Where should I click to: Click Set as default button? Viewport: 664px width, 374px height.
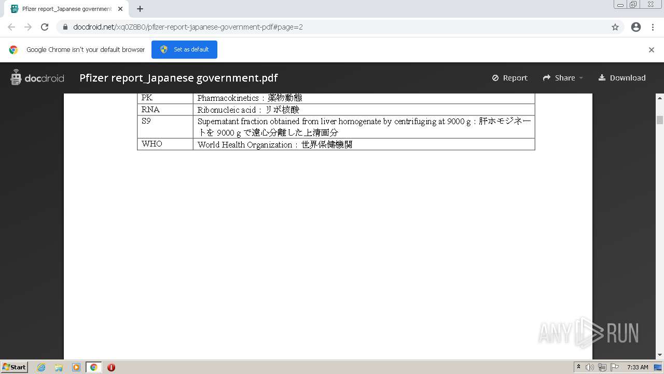(184, 49)
